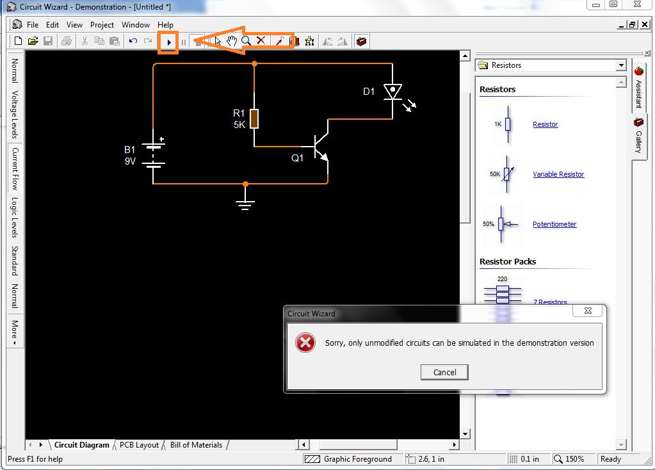Open the Project menu
Viewport: 655px width, 470px height.
point(102,24)
